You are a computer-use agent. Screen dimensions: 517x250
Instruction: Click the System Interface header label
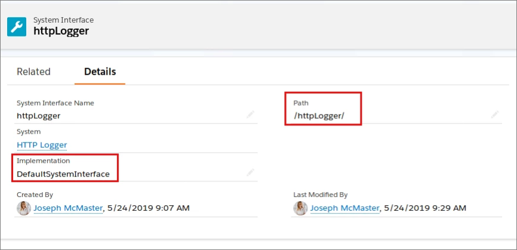tap(63, 20)
